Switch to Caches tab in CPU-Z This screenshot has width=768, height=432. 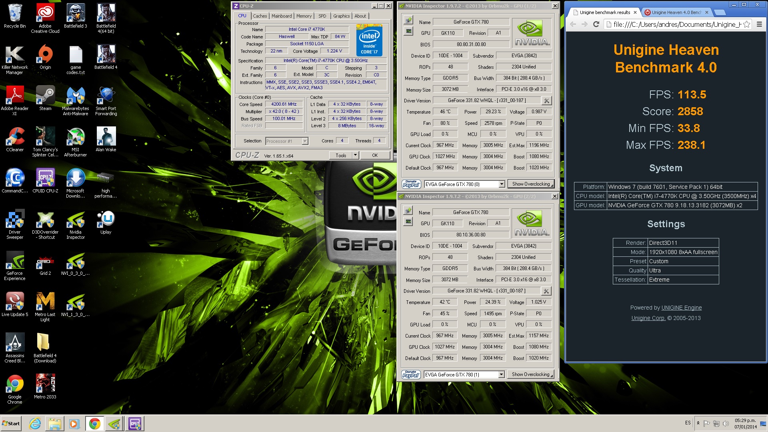click(260, 16)
